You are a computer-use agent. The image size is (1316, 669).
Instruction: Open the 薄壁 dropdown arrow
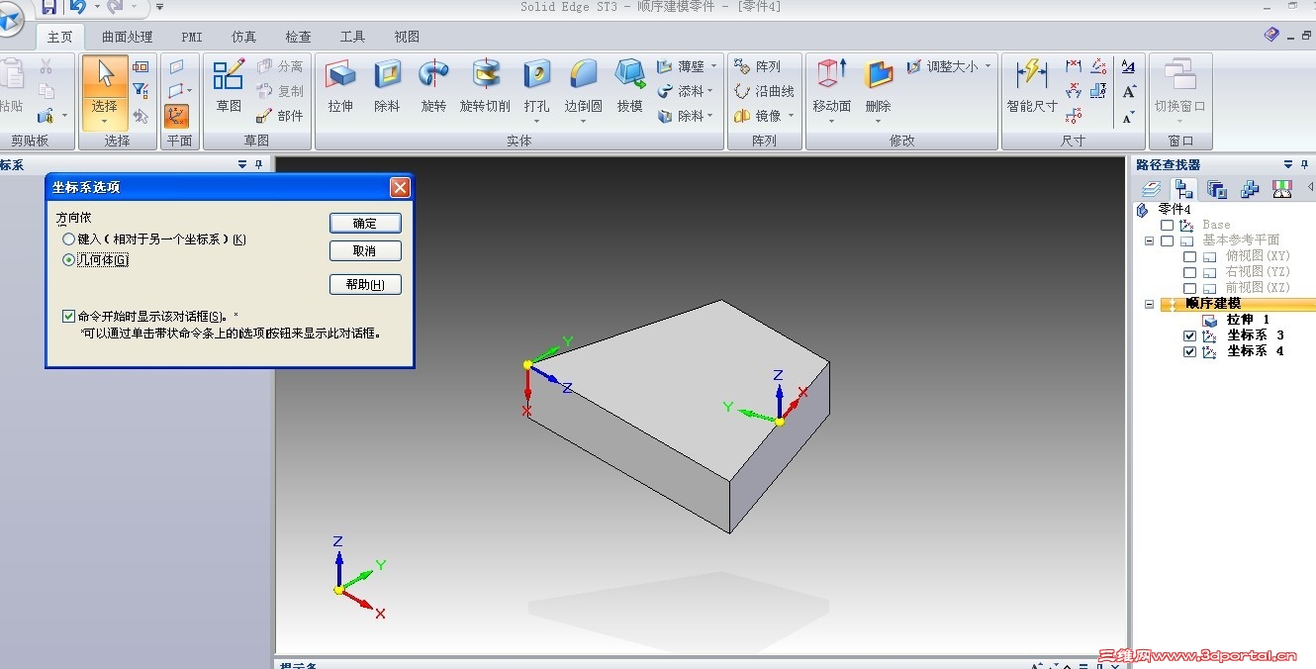coord(714,66)
